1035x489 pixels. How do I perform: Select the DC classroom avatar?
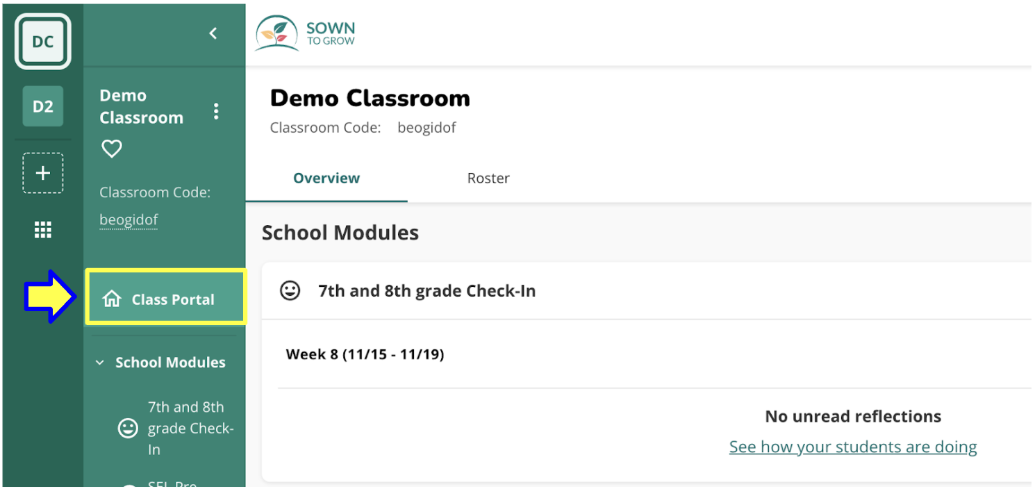pyautogui.click(x=42, y=42)
